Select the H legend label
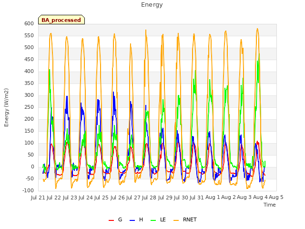 tap(141, 219)
